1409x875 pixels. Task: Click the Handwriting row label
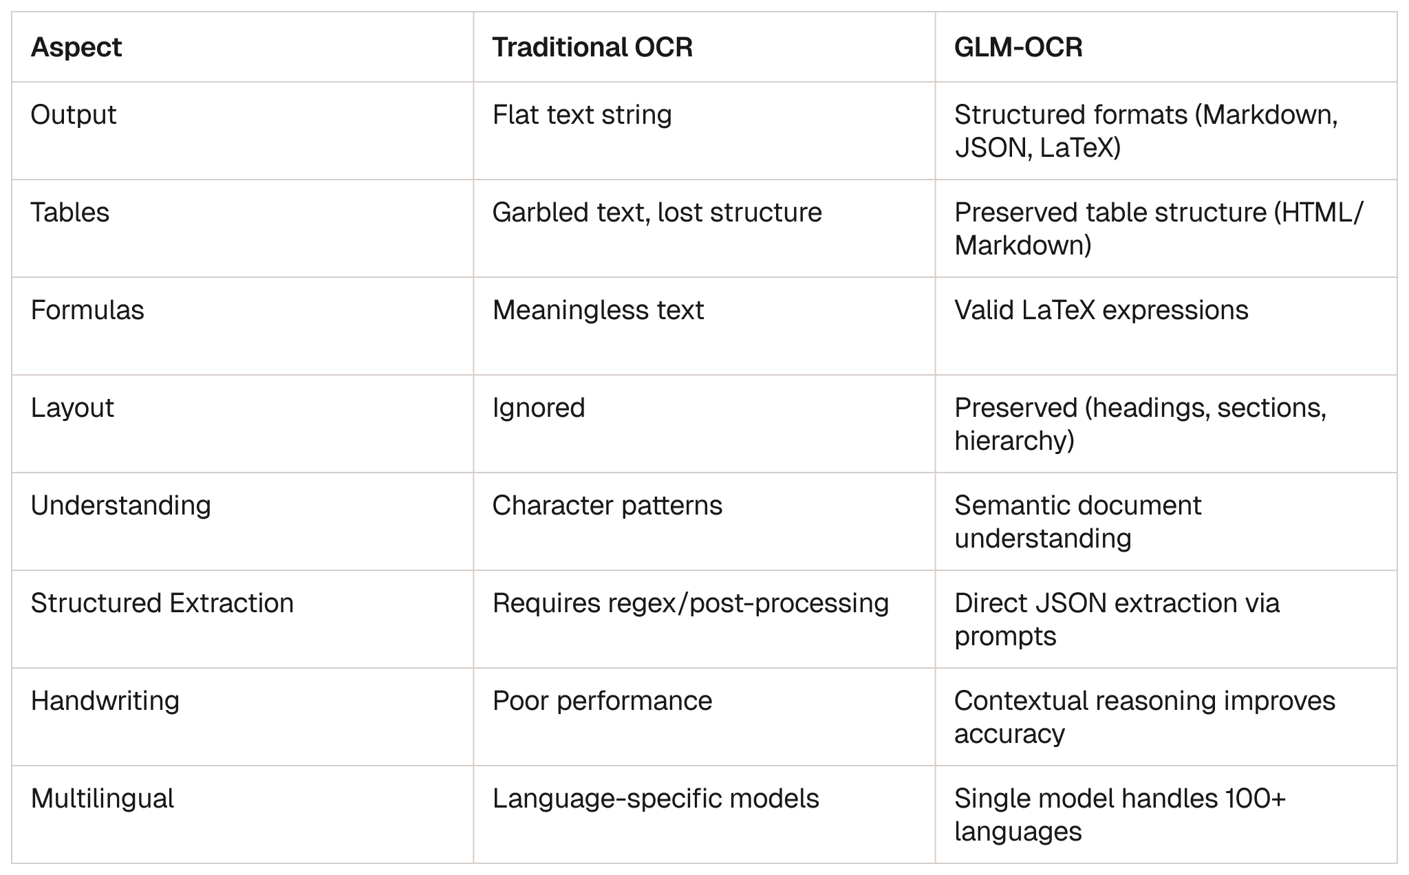tap(105, 701)
